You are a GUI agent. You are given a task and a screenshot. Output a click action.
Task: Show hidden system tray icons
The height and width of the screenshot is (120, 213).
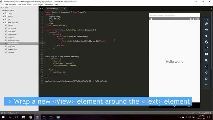[180, 117]
